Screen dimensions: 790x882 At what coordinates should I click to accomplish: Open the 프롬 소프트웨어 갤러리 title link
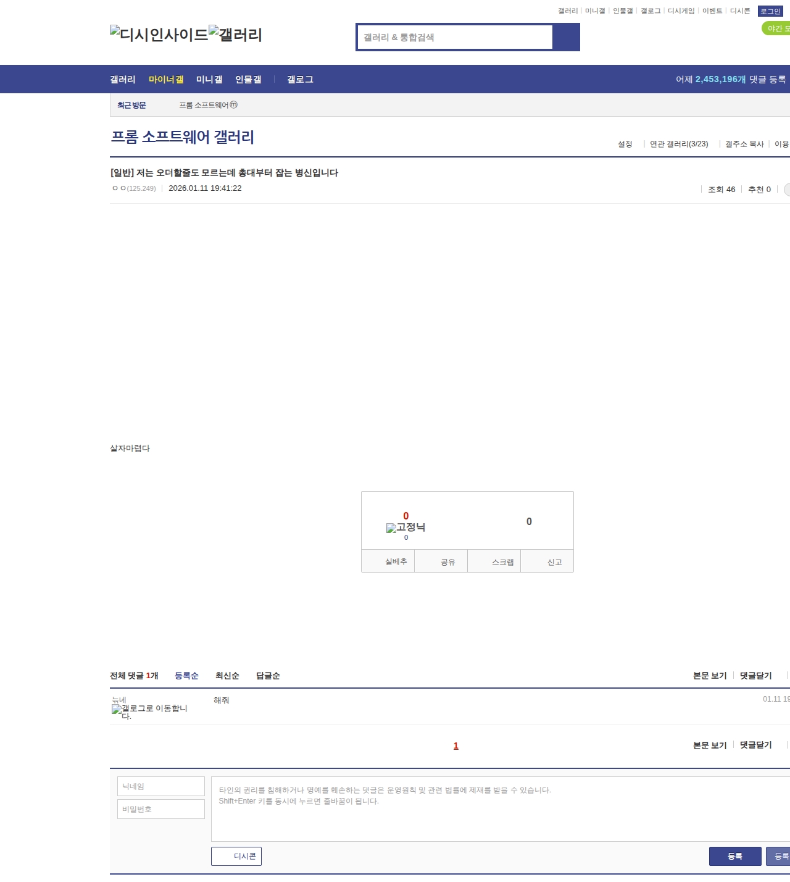(183, 136)
